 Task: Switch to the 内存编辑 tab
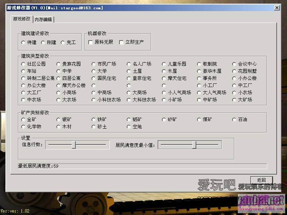click(x=43, y=19)
